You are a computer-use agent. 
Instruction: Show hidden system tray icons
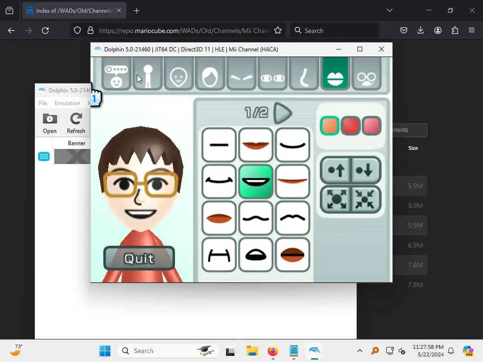pos(359,351)
